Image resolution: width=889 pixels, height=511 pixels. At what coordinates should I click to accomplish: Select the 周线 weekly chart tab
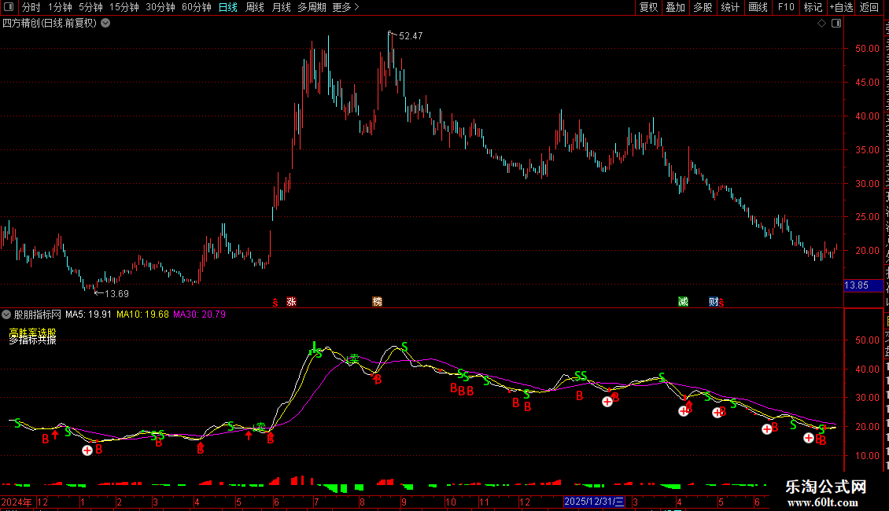[x=255, y=7]
